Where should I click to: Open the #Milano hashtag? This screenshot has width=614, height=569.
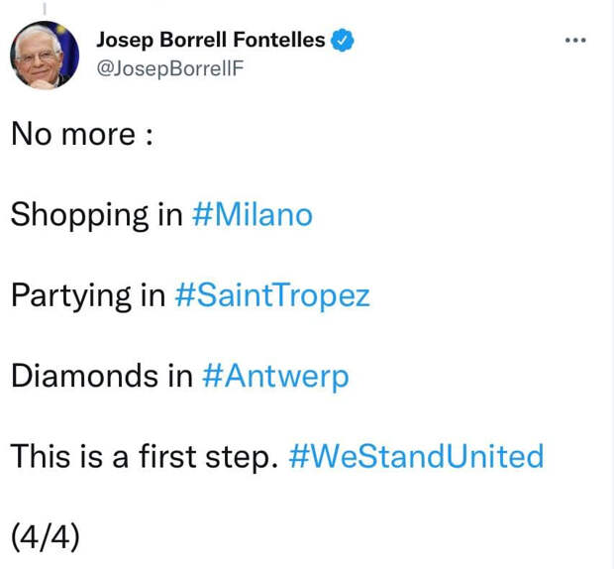point(253,215)
